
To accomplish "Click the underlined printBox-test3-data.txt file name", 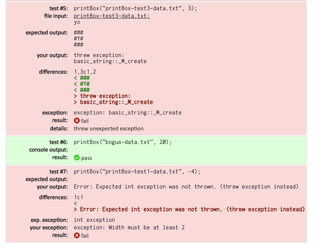I will point(112,16).
